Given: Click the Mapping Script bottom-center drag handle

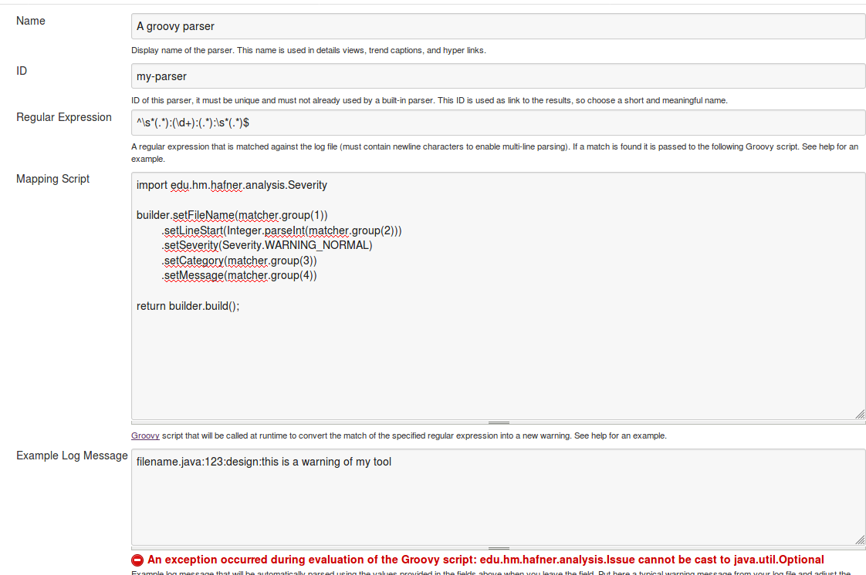Looking at the screenshot, I should click(499, 422).
